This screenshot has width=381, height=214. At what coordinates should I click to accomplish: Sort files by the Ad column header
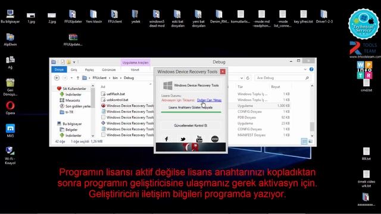[x=103, y=87]
